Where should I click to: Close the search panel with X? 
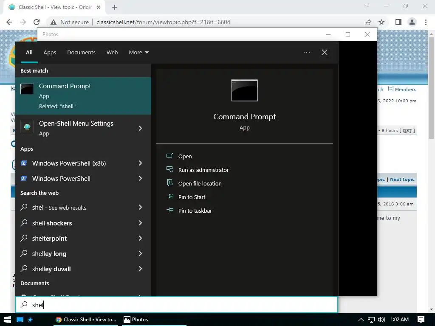coord(324,52)
